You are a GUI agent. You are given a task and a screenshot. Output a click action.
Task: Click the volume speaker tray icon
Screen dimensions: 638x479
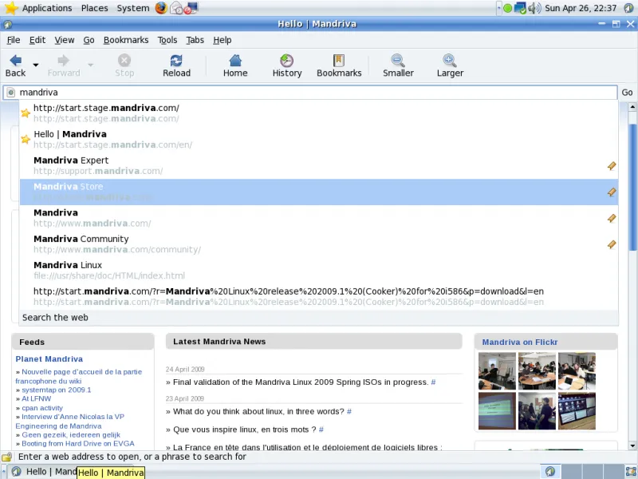534,8
